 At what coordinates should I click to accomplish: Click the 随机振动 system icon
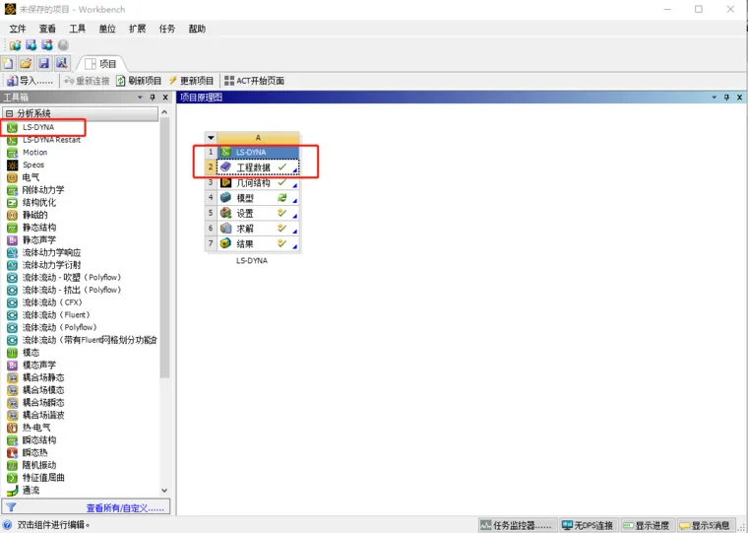[13, 465]
